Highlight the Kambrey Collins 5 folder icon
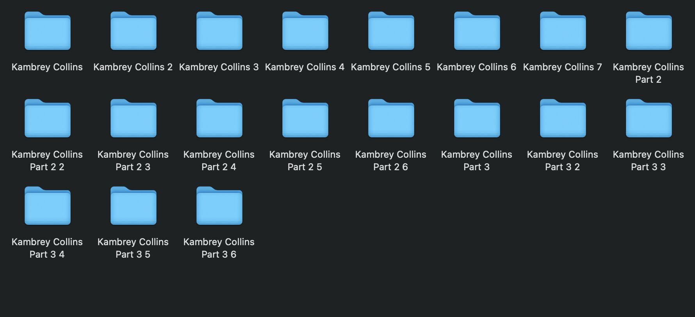 click(391, 31)
